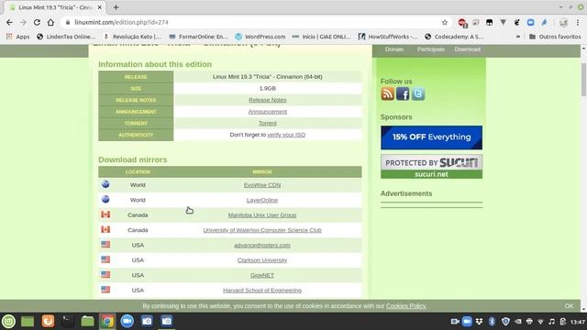This screenshot has height=330, width=587.
Task: Choose the advancedhosters.com mirror
Action: click(x=262, y=245)
